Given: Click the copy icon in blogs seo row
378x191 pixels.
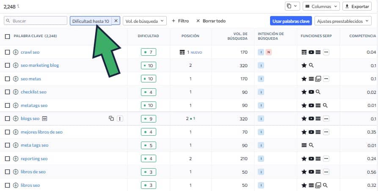Looking at the screenshot, I should (x=111, y=119).
